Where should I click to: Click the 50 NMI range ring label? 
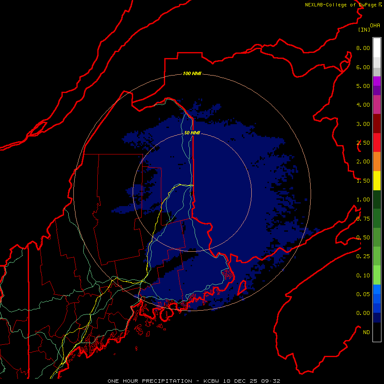pyautogui.click(x=192, y=133)
